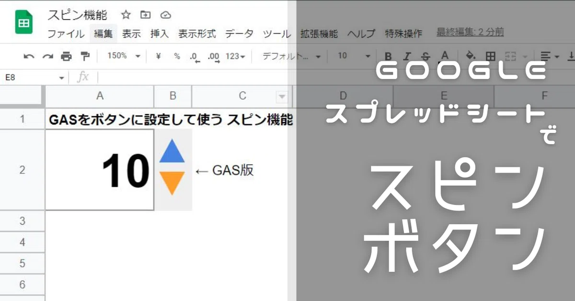Select column A header
575x301 pixels.
100,96
